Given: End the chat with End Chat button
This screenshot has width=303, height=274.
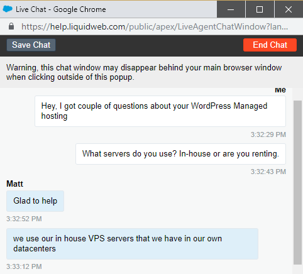Looking at the screenshot, I should click(x=270, y=45).
